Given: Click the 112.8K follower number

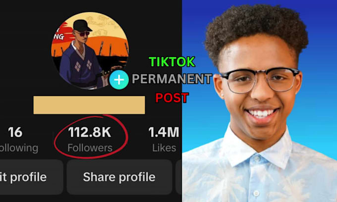Looking at the screenshot, I should [90, 132].
